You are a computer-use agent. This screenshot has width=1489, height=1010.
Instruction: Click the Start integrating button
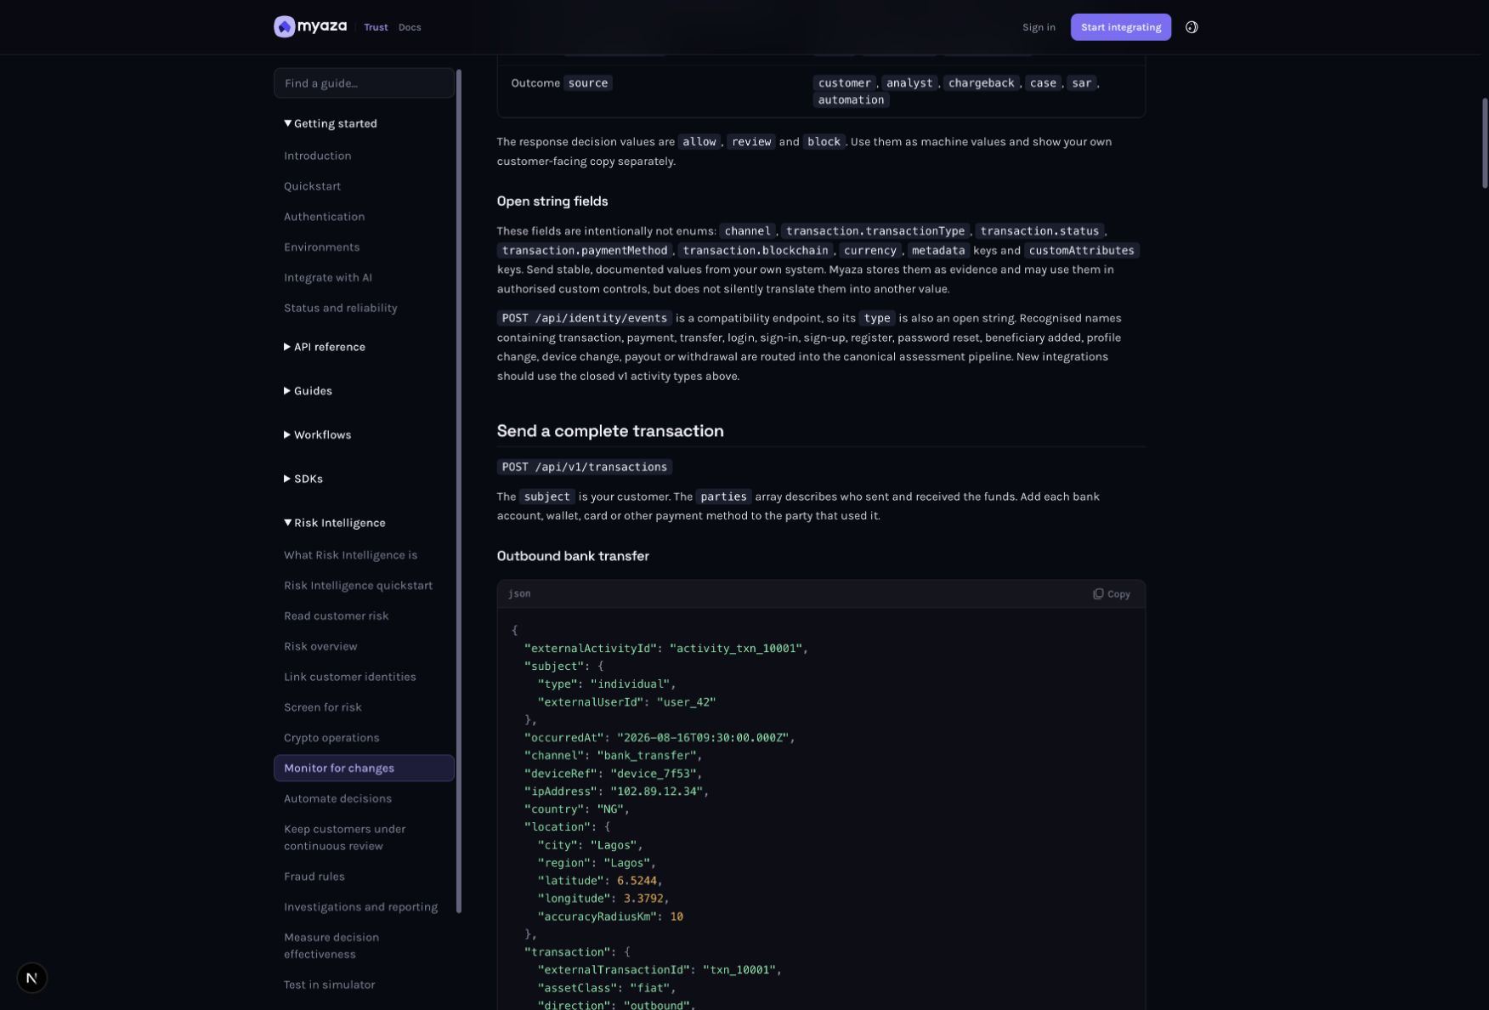(1120, 27)
